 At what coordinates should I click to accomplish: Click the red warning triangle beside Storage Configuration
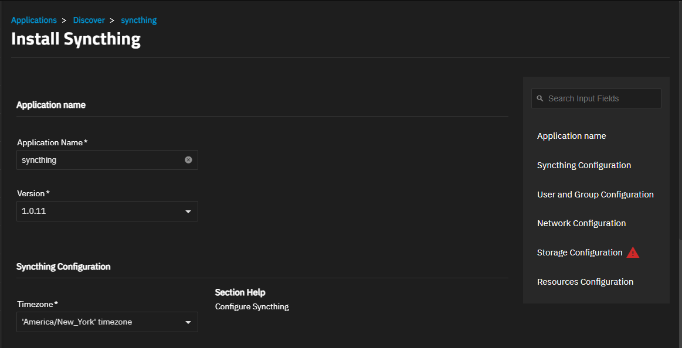633,253
